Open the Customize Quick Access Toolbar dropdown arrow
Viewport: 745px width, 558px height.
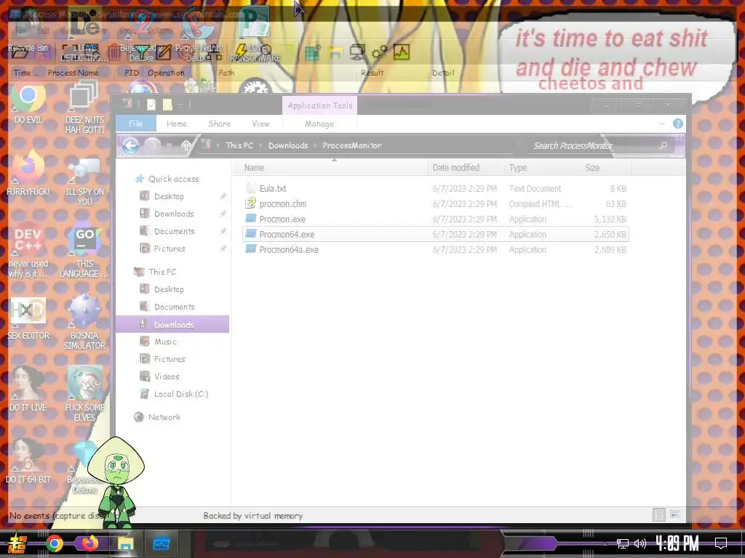181,105
